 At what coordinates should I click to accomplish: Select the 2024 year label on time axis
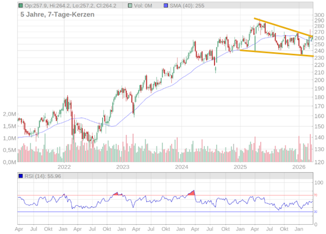181,167
